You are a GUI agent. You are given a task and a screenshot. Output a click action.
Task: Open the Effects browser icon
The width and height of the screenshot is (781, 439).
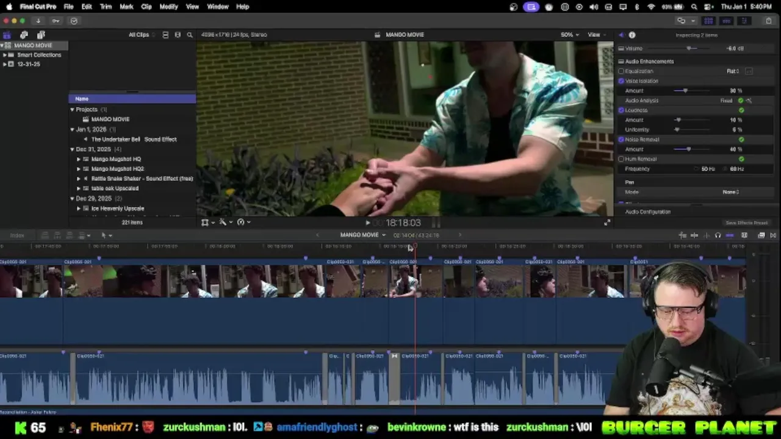[x=761, y=235]
